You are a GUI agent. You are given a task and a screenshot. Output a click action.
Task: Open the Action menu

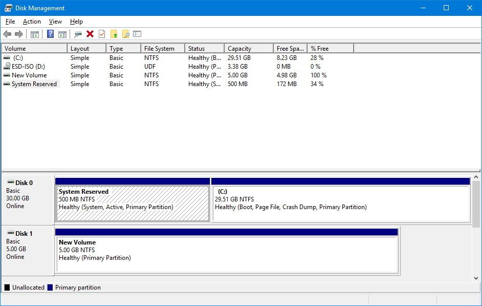tap(32, 22)
